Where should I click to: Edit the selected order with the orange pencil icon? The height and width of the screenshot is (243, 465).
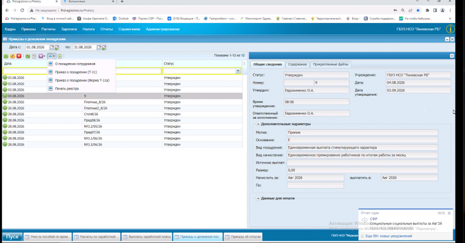point(13,56)
